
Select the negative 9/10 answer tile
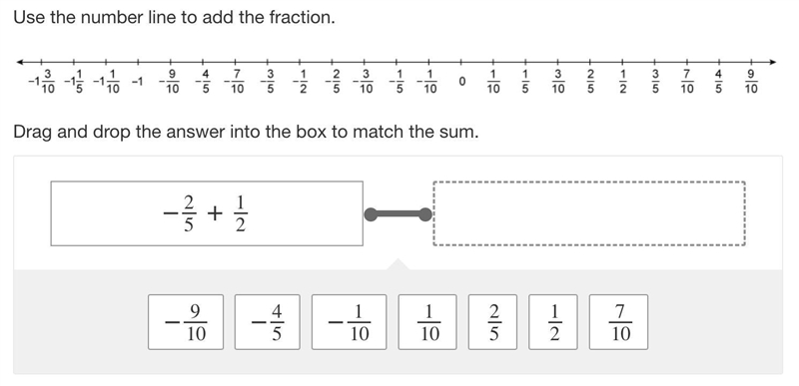click(x=186, y=322)
